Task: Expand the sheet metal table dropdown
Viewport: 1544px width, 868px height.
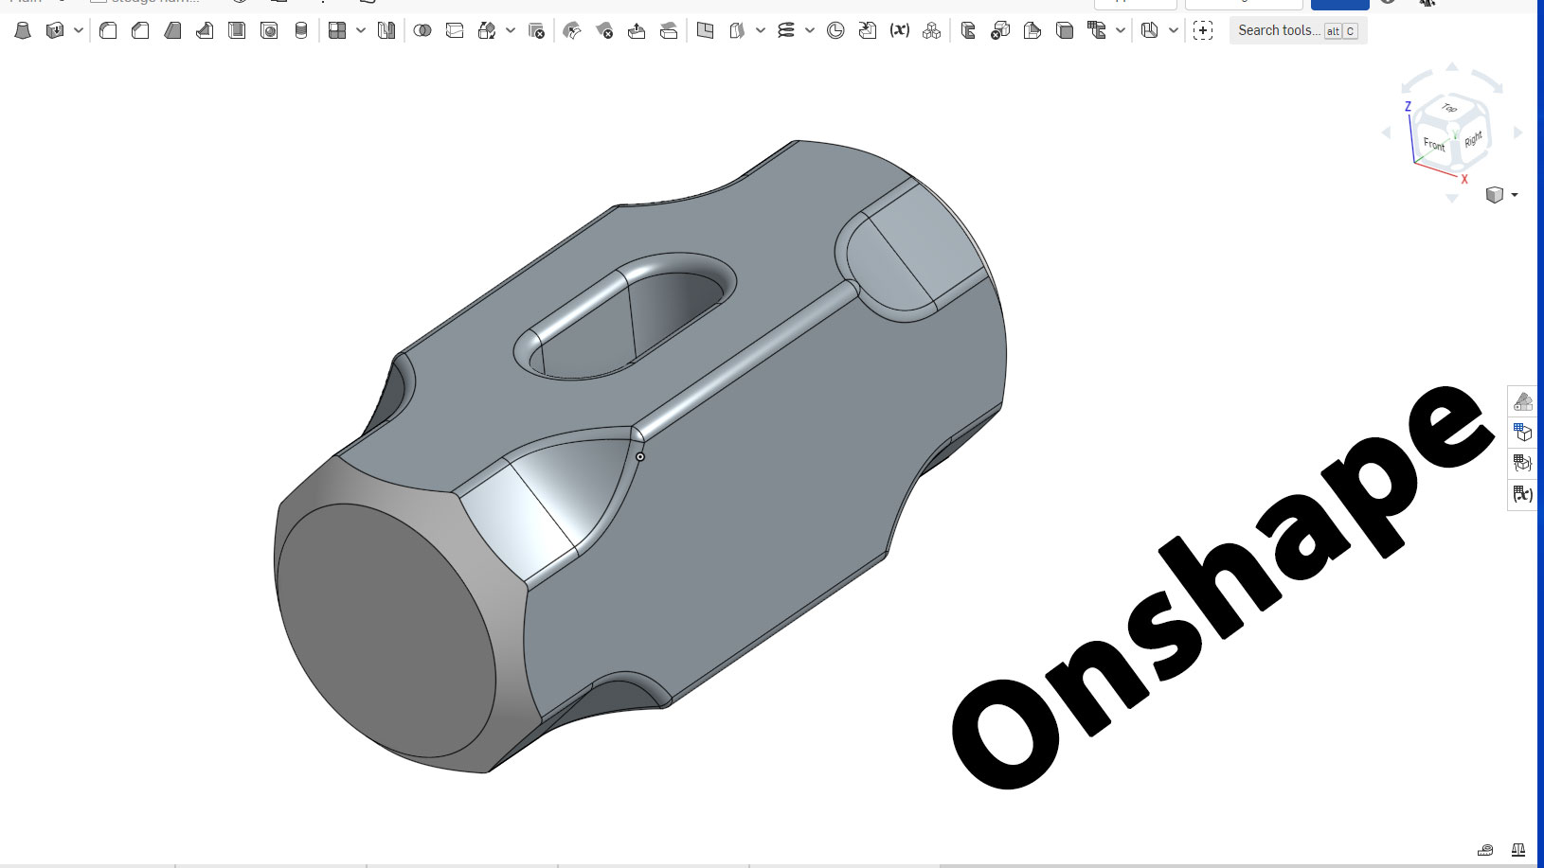Action: 1121,31
